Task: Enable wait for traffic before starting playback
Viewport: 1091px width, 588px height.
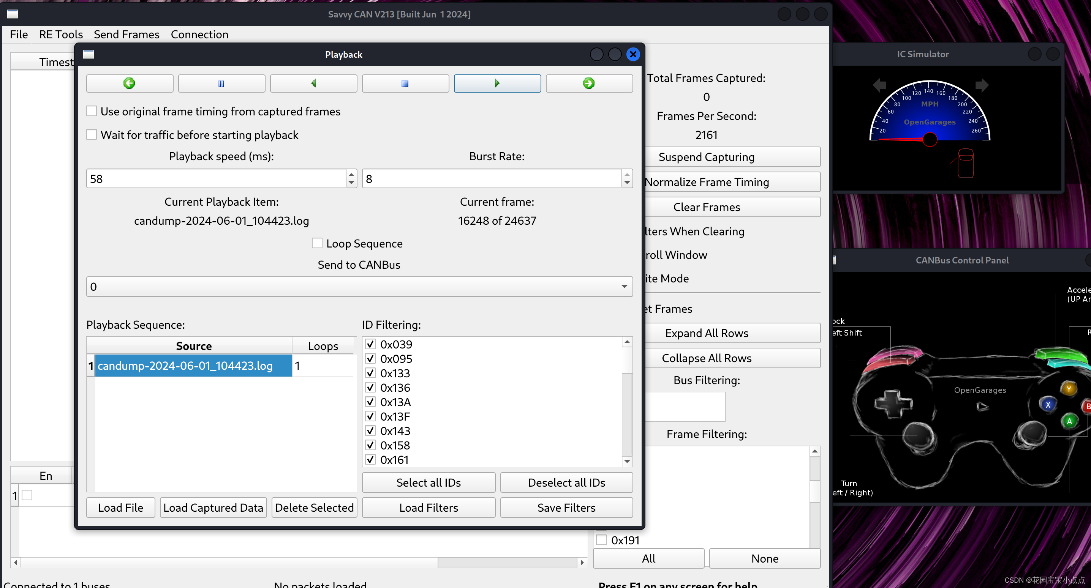Action: point(92,135)
